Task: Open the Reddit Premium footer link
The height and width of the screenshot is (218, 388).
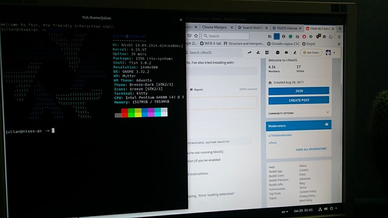Action: tap(279, 180)
